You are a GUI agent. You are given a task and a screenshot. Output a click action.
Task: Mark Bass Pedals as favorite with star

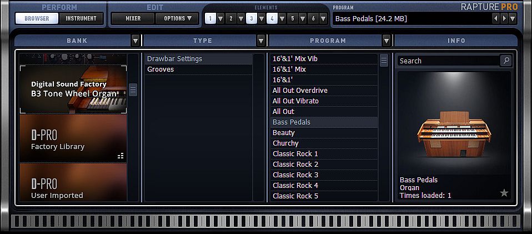tap(504, 193)
